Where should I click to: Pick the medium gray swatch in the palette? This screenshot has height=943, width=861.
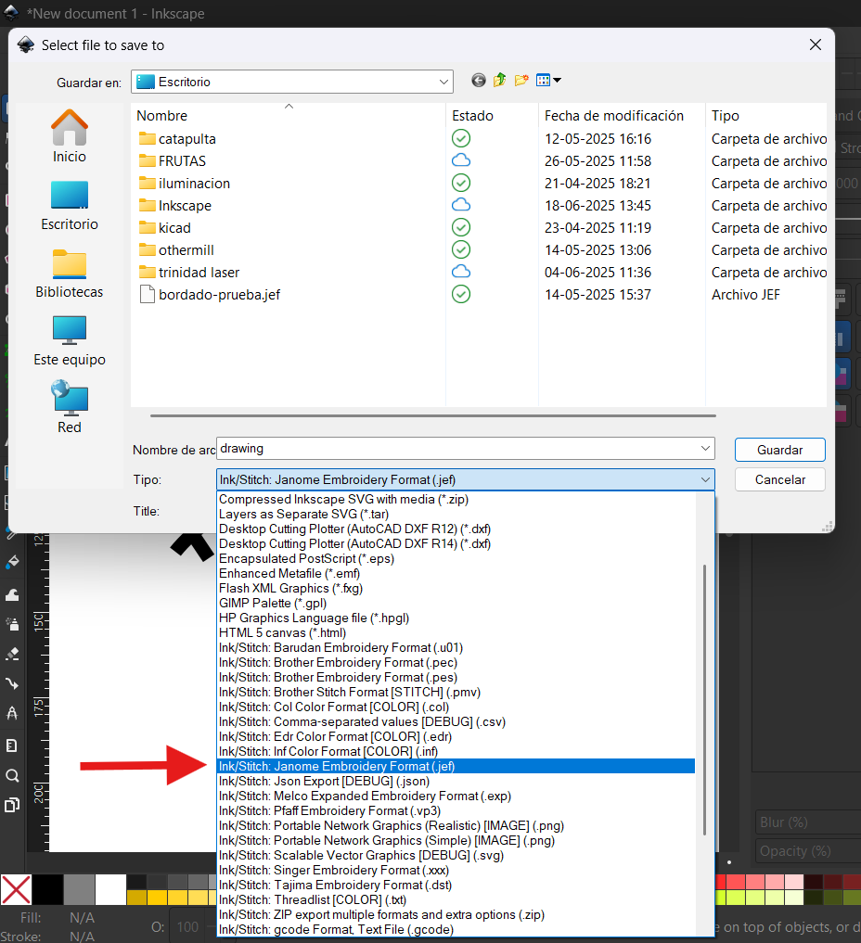pyautogui.click(x=80, y=889)
